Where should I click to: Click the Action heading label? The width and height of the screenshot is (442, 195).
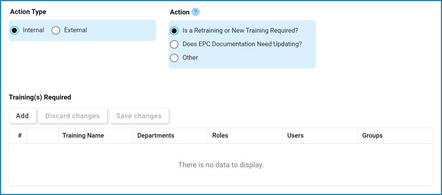[179, 12]
